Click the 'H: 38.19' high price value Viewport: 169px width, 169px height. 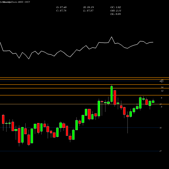[89, 7]
